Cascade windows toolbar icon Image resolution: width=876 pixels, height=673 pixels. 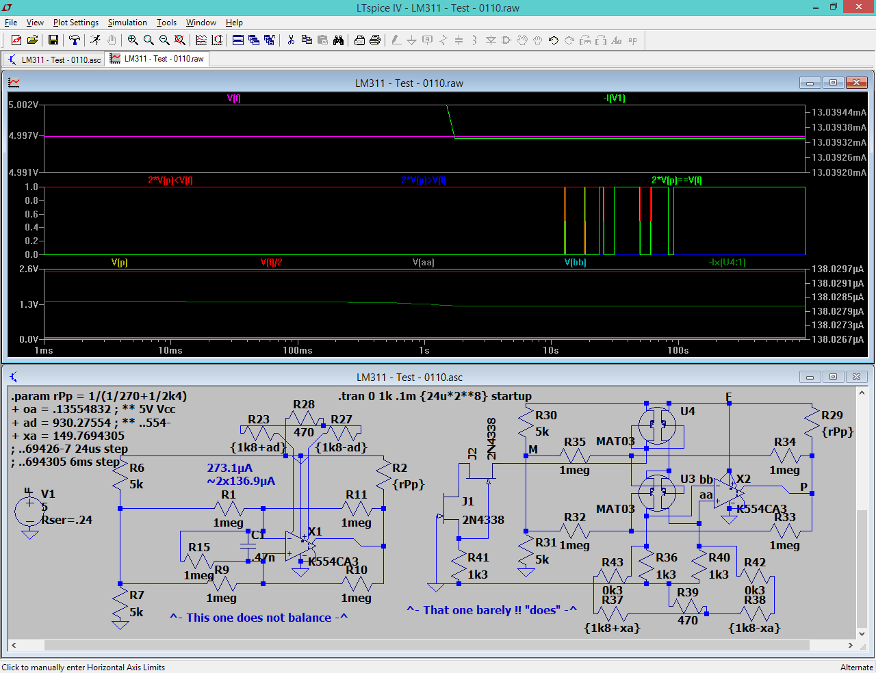(254, 40)
